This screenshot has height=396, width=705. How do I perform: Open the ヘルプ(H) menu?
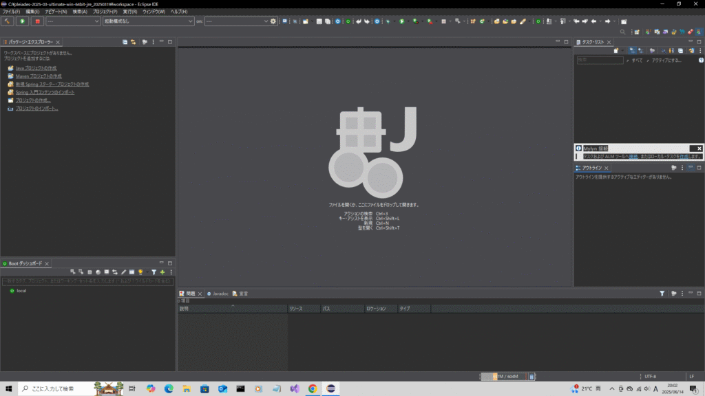[x=179, y=12]
